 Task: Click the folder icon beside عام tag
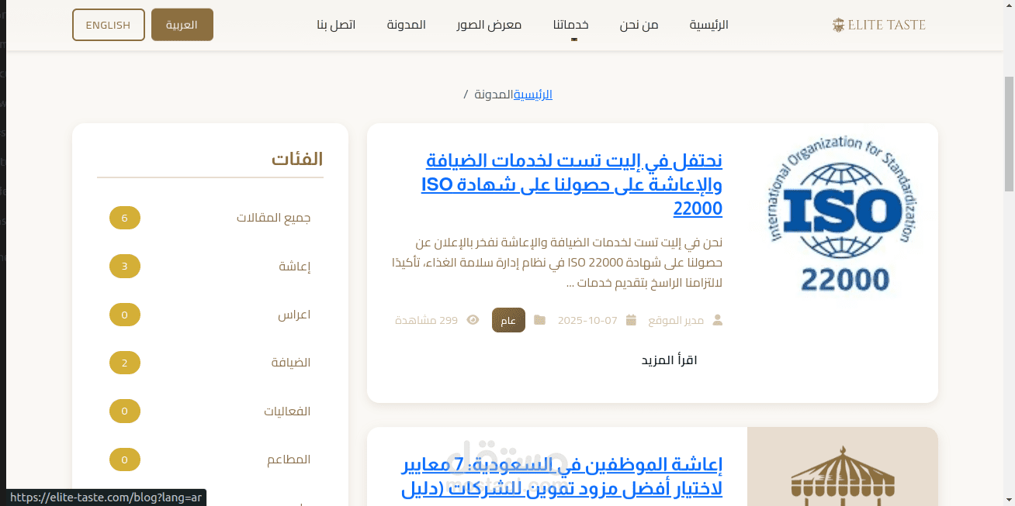(x=539, y=320)
